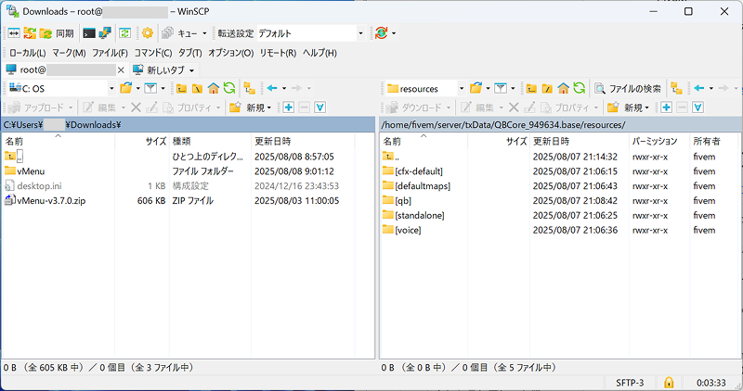Viewport: 743px width, 391px height.
Task: Open the オプション(O) menu
Action: (230, 53)
